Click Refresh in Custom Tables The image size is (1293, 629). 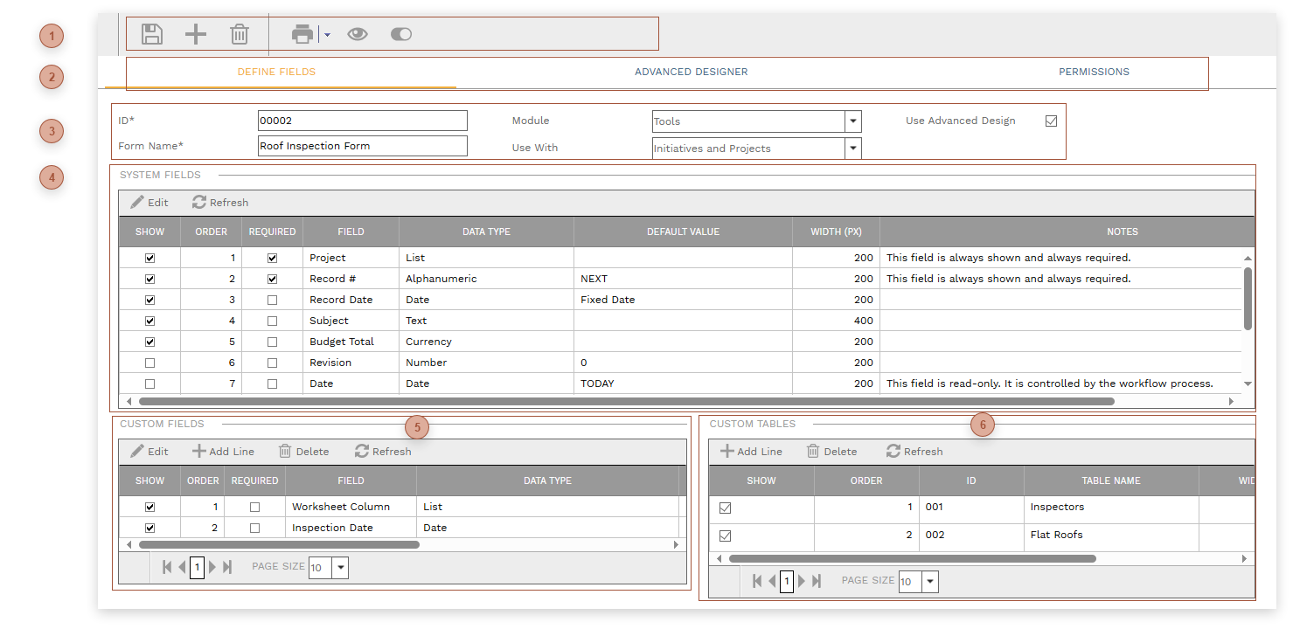pos(913,451)
